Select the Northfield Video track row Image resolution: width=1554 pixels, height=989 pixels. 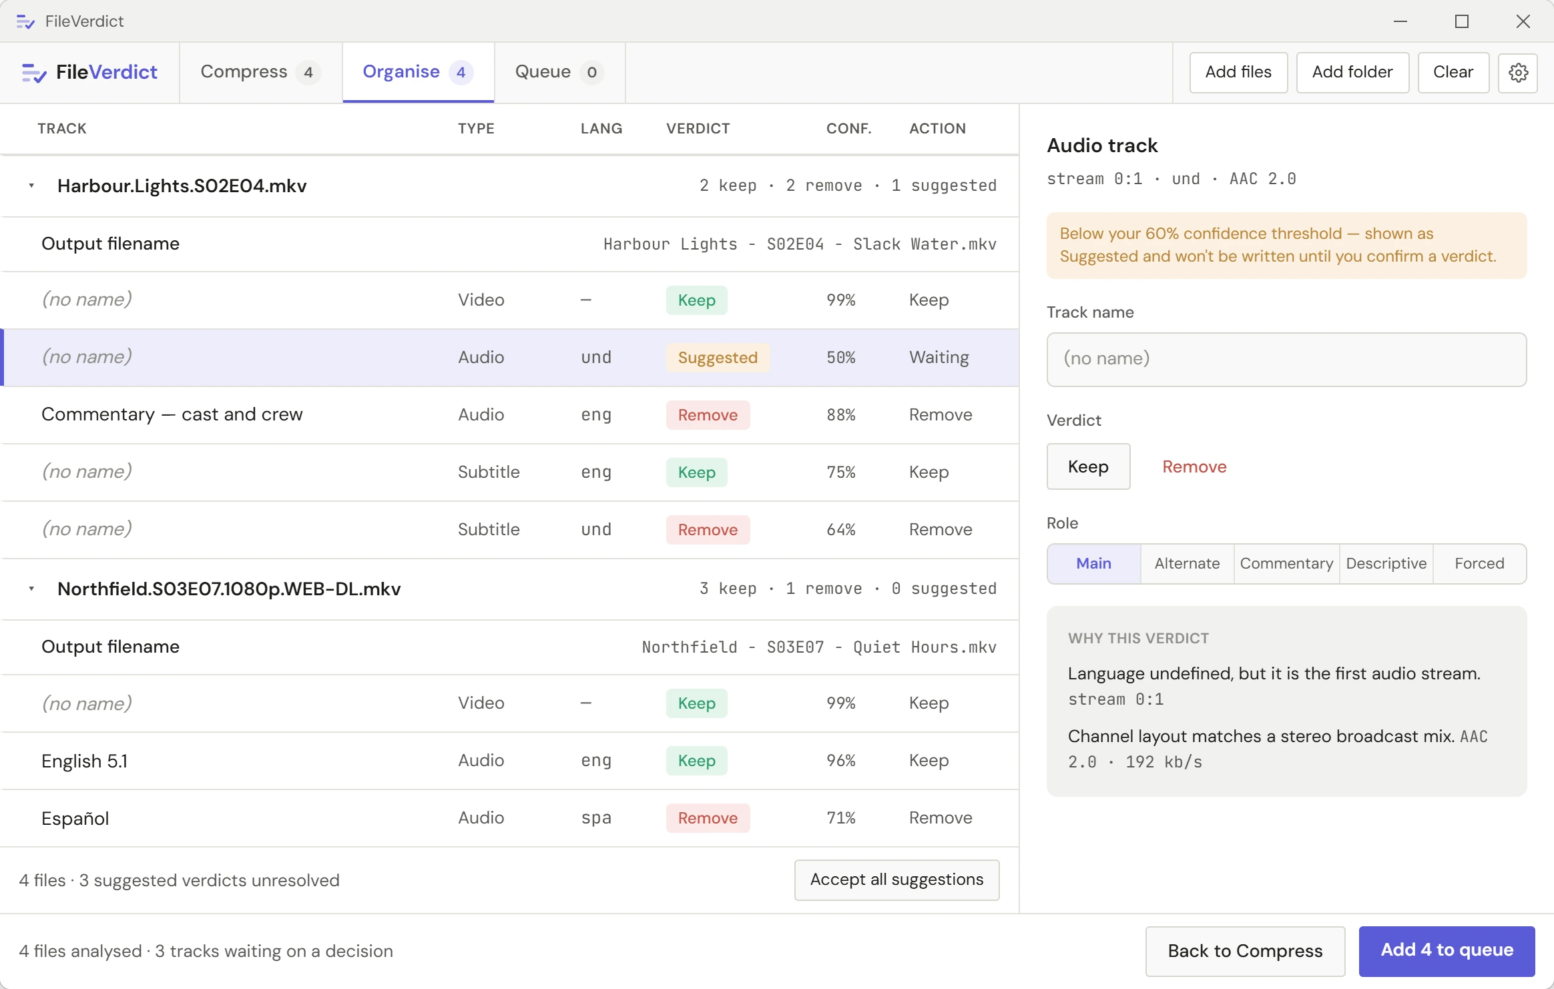(x=509, y=703)
